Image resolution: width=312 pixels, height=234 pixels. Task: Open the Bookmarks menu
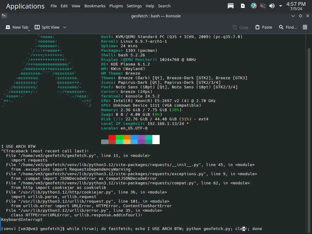(x=95, y=6)
